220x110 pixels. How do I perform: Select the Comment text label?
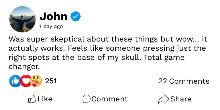coord(110,99)
